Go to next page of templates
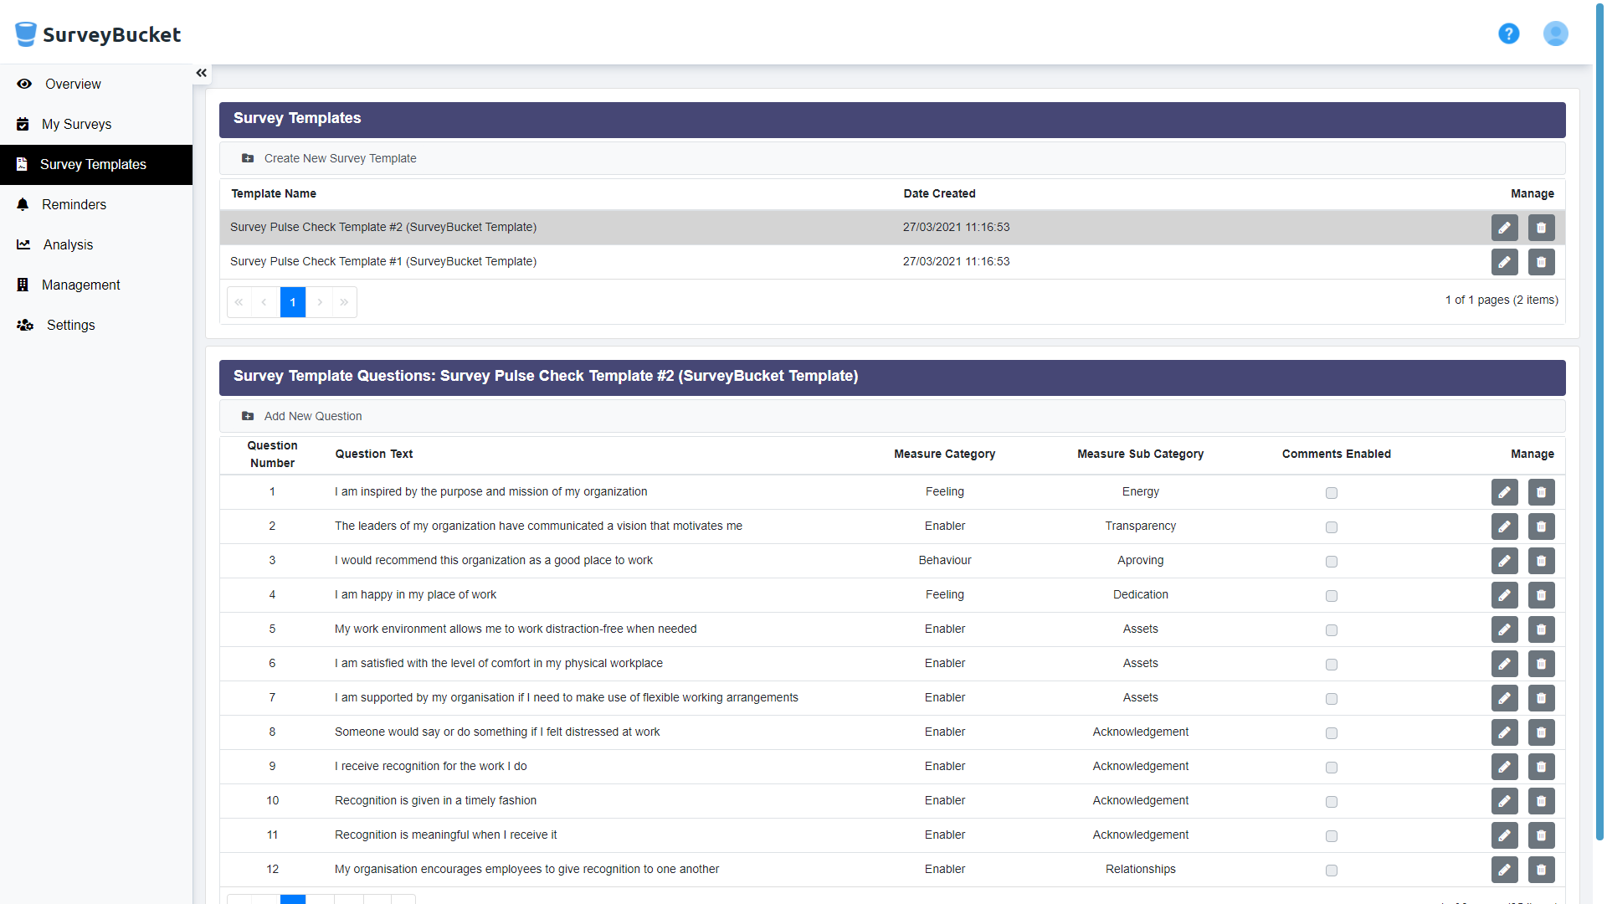The width and height of the screenshot is (1607, 904). pos(320,302)
